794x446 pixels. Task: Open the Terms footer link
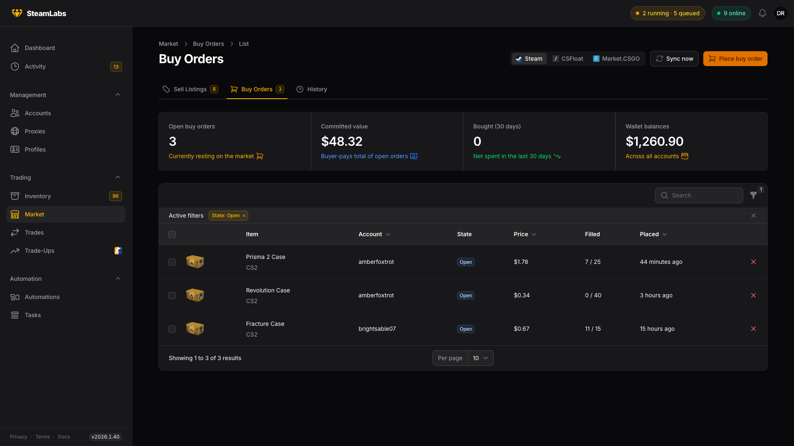click(43, 437)
